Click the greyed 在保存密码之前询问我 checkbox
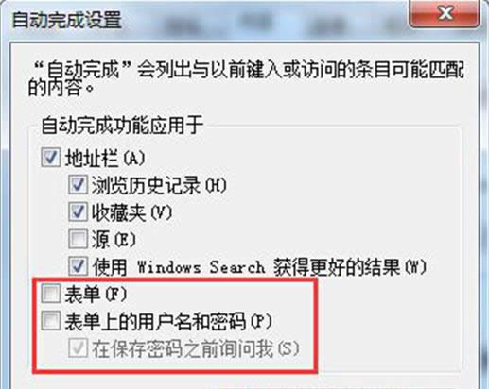The width and height of the screenshot is (489, 389). pos(78,348)
